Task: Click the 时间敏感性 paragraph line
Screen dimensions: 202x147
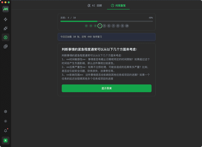Action: [x=106, y=61]
